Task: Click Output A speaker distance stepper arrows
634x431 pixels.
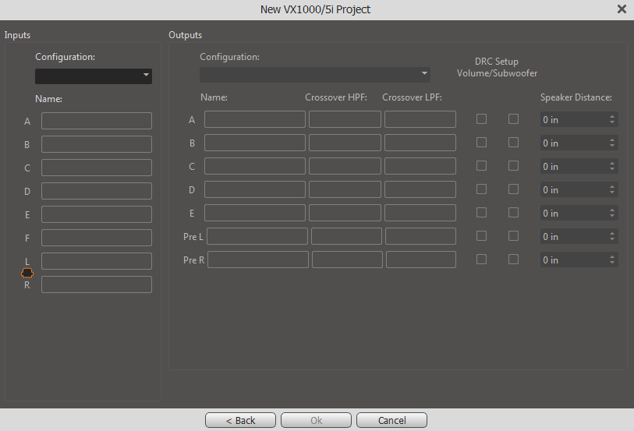Action: tap(612, 119)
